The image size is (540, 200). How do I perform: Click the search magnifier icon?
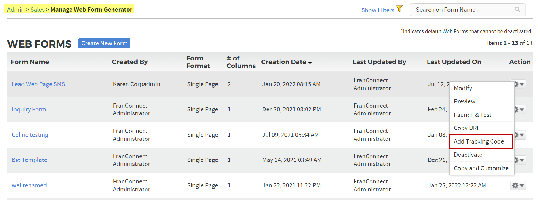pos(518,10)
